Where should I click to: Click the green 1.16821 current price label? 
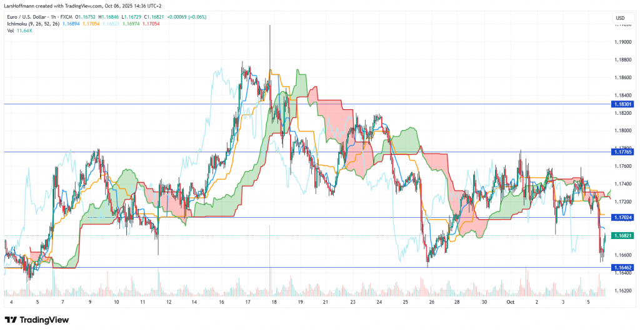pyautogui.click(x=622, y=236)
